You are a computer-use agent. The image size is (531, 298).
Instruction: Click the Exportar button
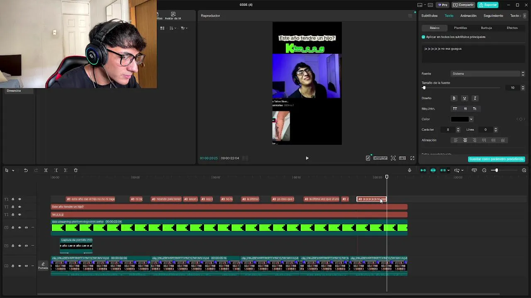[x=488, y=5]
